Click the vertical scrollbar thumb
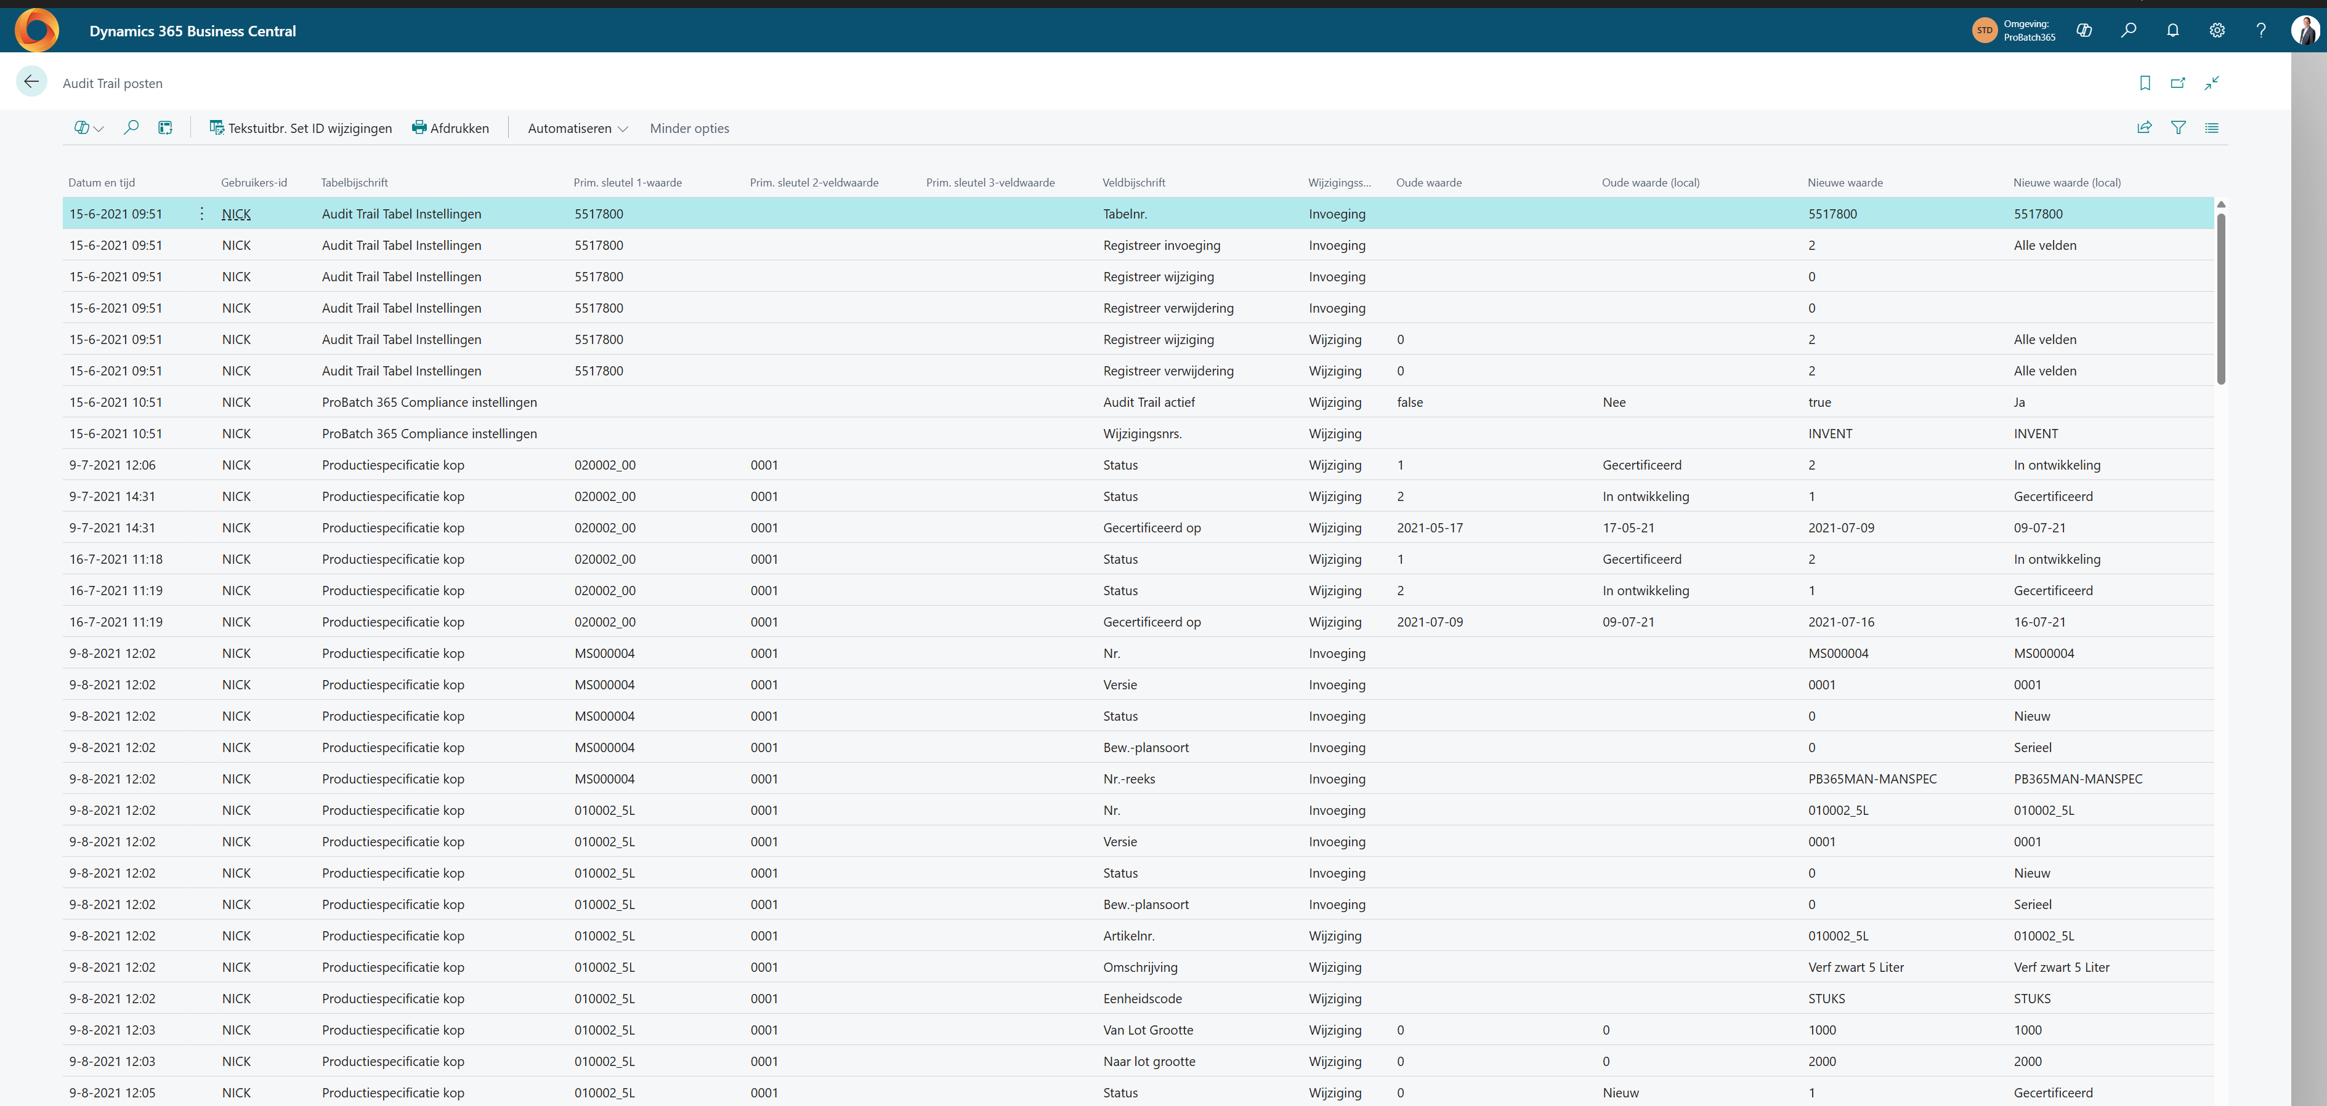The height and width of the screenshot is (1106, 2327). point(2221,298)
